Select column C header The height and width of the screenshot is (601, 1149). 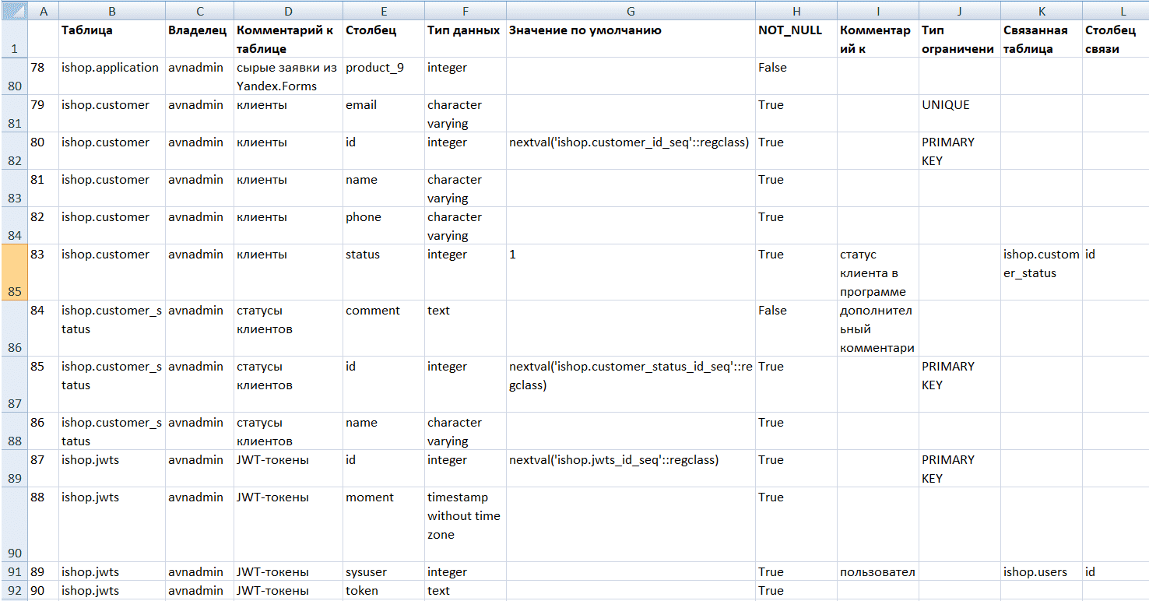point(199,10)
